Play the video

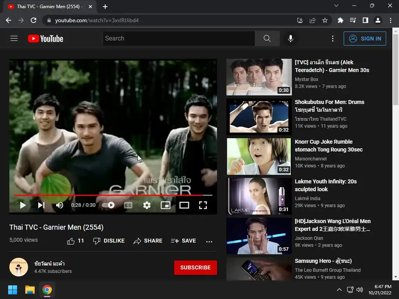tap(23, 205)
